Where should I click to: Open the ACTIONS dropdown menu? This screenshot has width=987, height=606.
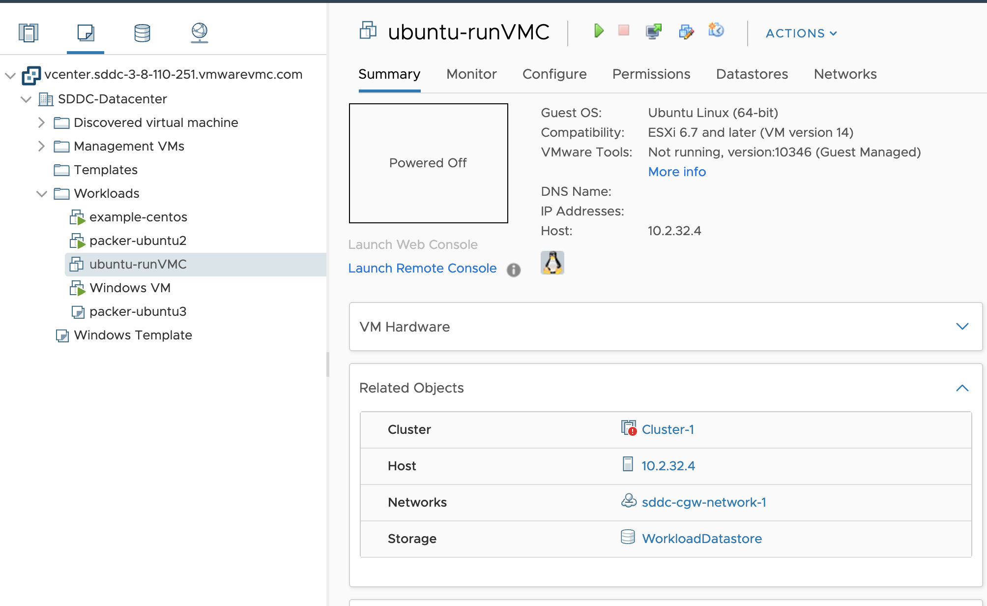pos(801,33)
